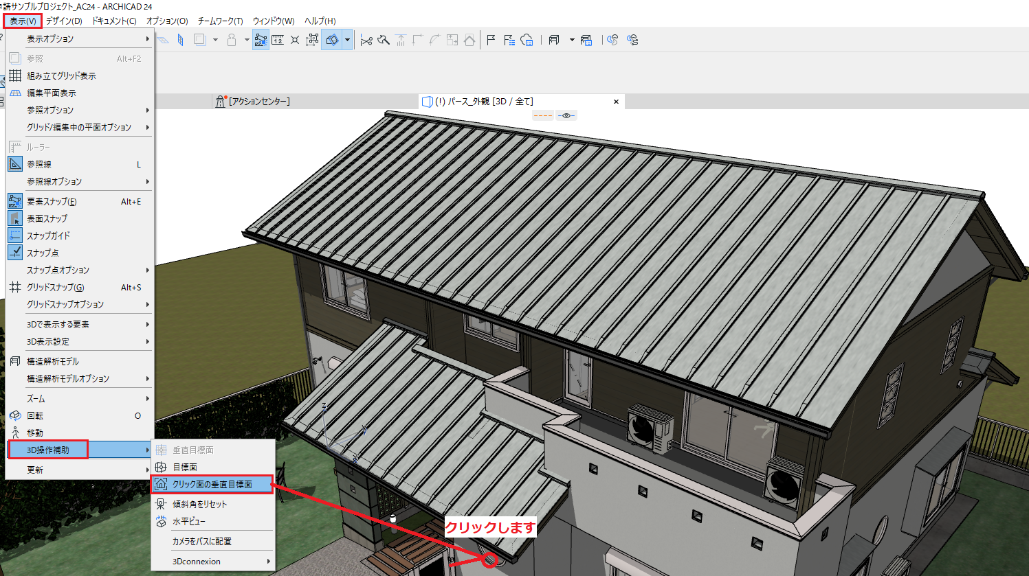This screenshot has width=1029, height=576.
Task: Click the fillet curve toolbar icon
Action: (x=434, y=40)
